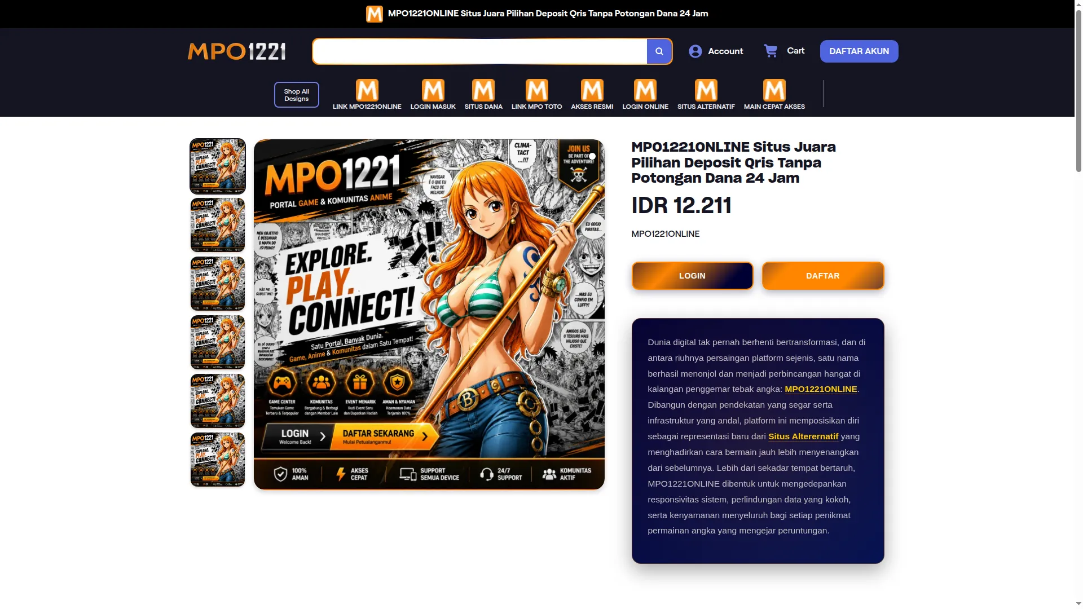Click the magnifier search button
The width and height of the screenshot is (1083, 609).
coord(659,51)
